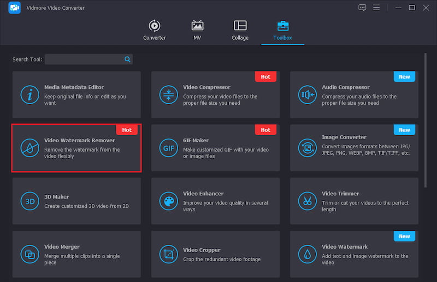Open the Video Merger title

pos(62,247)
